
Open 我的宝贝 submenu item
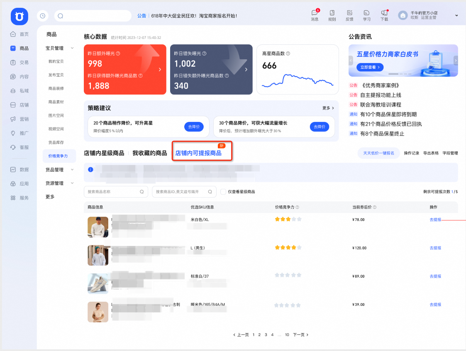[56, 61]
